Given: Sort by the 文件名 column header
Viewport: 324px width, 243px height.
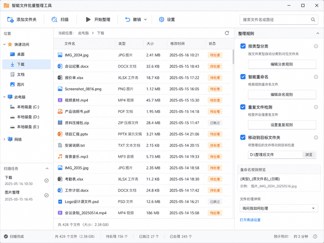Looking at the screenshot, I should 70,44.
